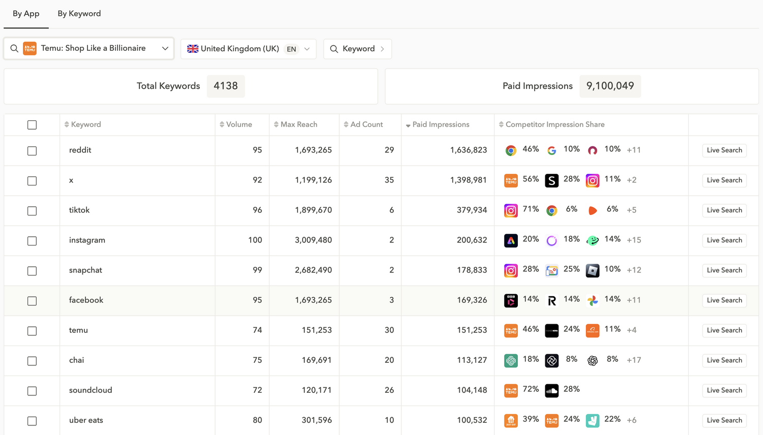763x435 pixels.
Task: Check the tiktok row checkbox
Action: (32, 211)
